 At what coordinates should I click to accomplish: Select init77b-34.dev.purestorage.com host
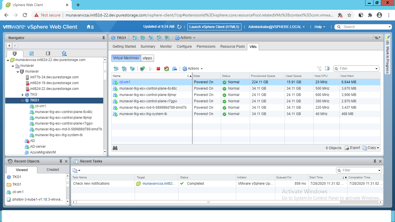(54, 77)
